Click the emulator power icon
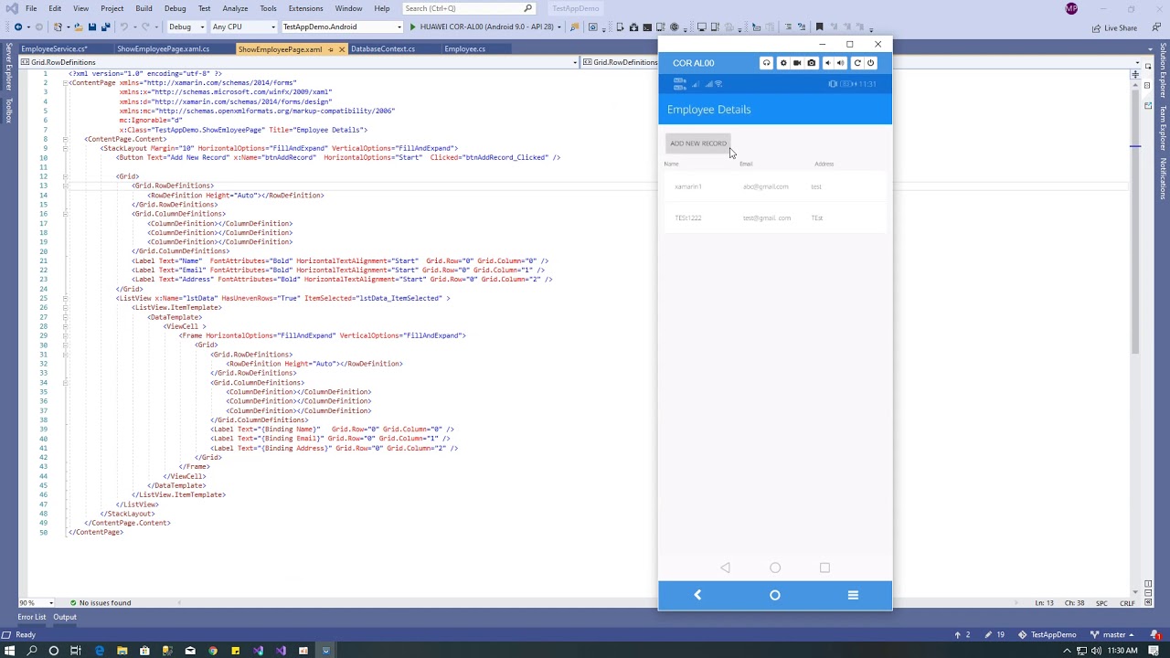The height and width of the screenshot is (658, 1170). tap(870, 63)
